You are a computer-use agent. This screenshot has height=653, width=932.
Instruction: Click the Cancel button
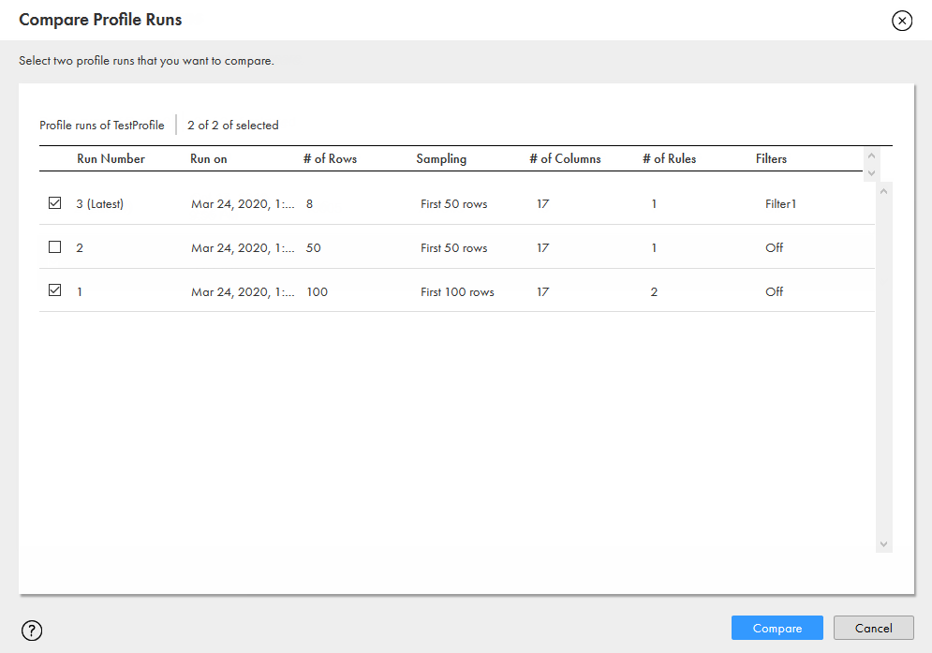click(x=873, y=628)
